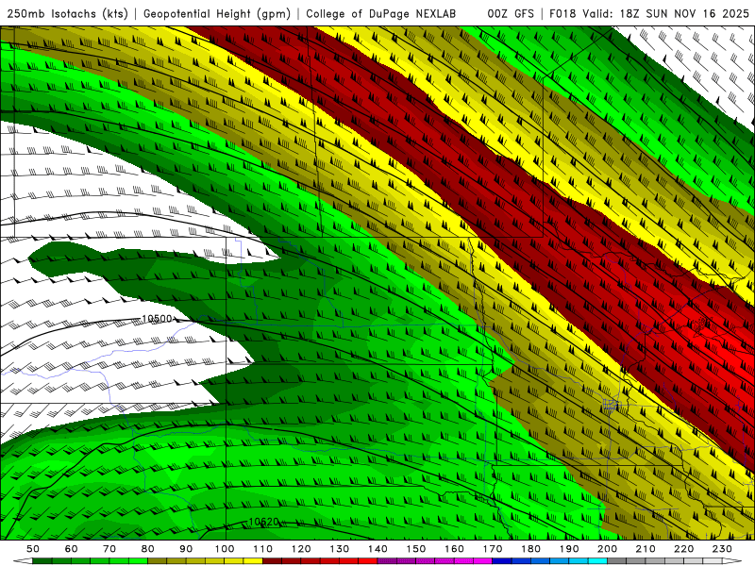Click the "18Z SUN NOV 16 2025" valid time

click(684, 14)
